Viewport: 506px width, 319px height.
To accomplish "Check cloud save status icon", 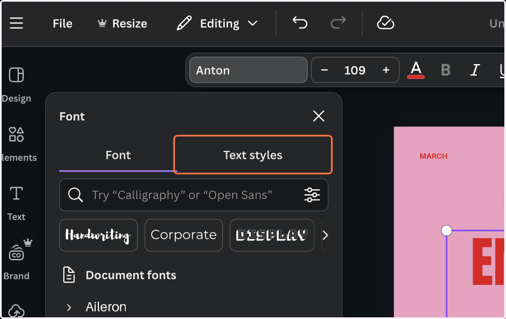I will click(x=385, y=23).
